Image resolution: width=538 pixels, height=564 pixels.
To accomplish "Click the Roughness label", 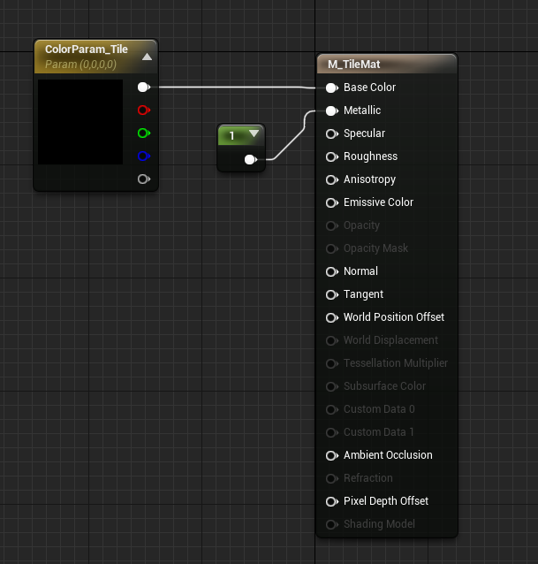I will pos(370,156).
